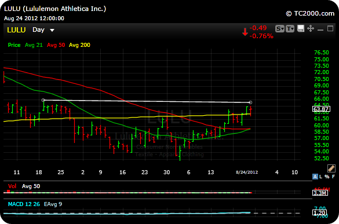Open the Day timeframe dropdown
339x224 pixels.
pos(43,30)
